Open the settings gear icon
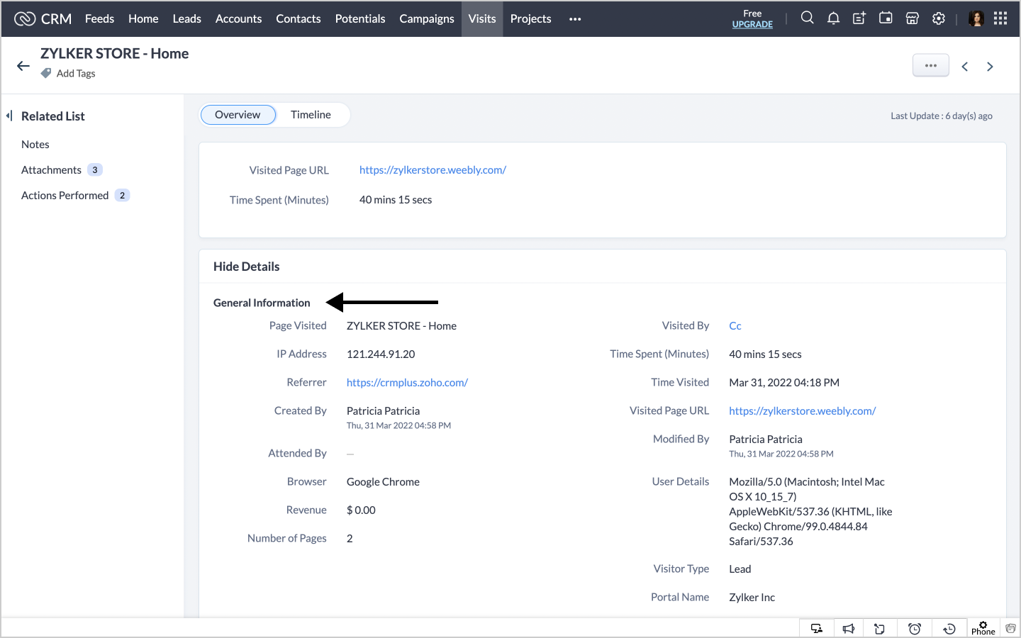 (x=939, y=18)
